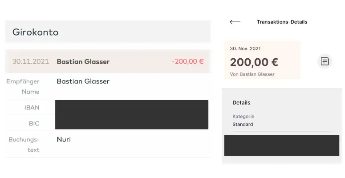Expand the bold Bastian Glasser transaction row
345x178 pixels.
83,61
